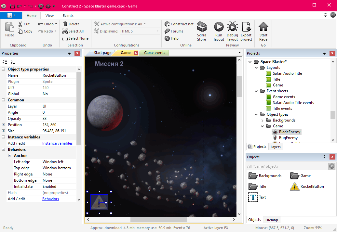Open Safari Audio Title layout

point(284,73)
